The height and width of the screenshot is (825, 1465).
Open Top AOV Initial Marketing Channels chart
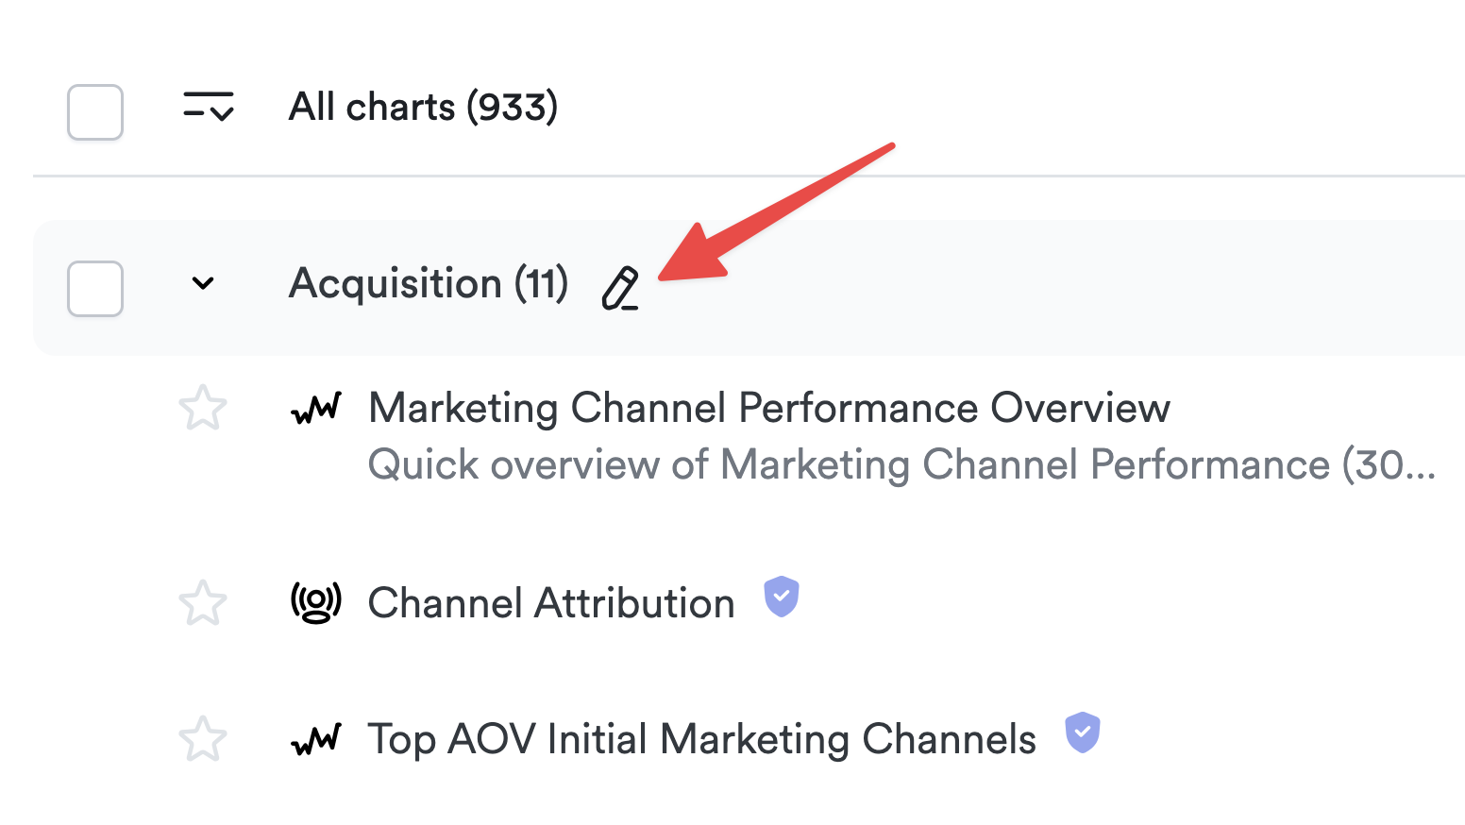701,740
